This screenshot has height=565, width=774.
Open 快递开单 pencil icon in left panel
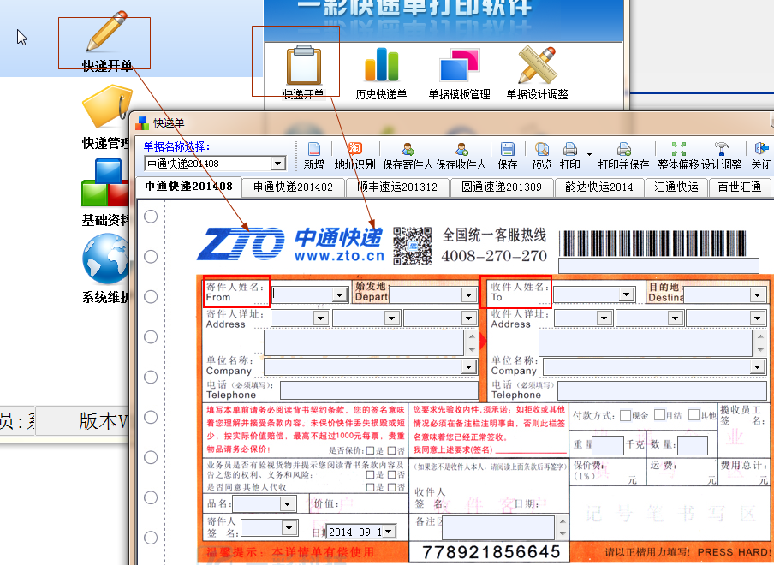pos(107,33)
